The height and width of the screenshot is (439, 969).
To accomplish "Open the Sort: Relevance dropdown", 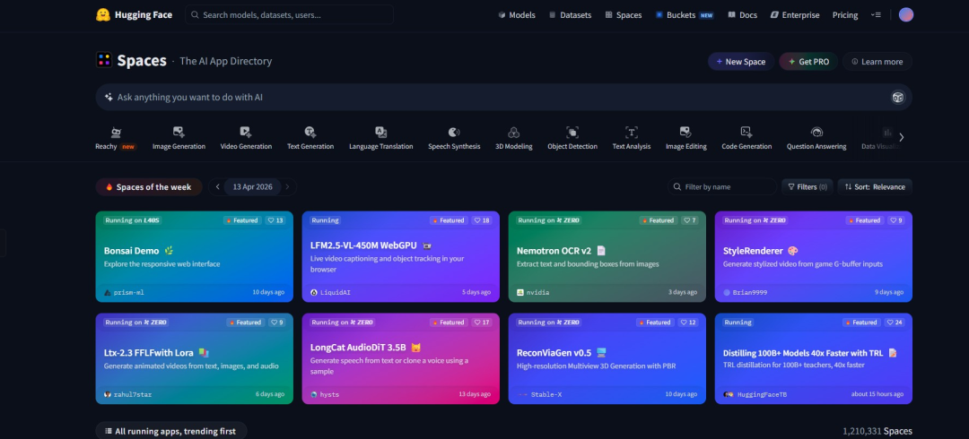I will click(875, 186).
